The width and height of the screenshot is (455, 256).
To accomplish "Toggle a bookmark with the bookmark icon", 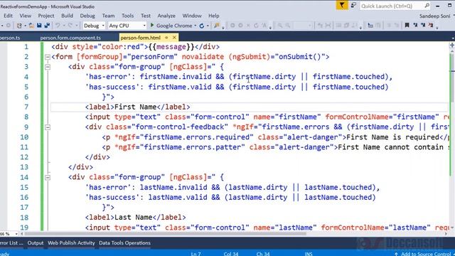I will tap(407, 26).
